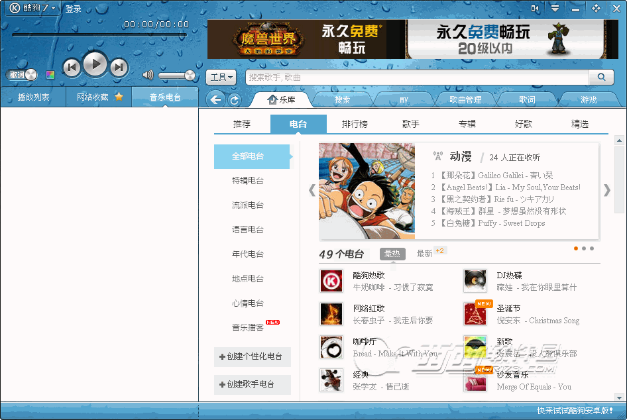Play the 新歌 station icon

click(x=475, y=347)
